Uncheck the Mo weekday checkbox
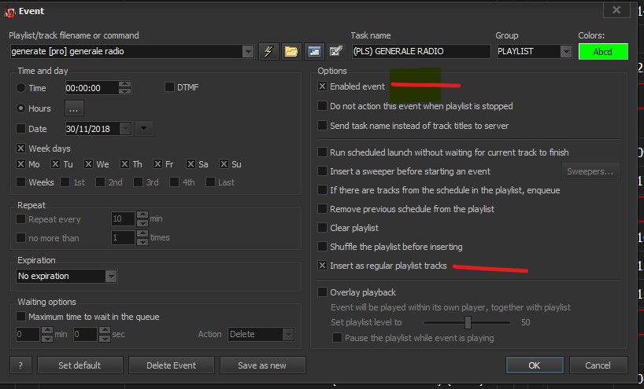The width and height of the screenshot is (644, 389). (20, 164)
